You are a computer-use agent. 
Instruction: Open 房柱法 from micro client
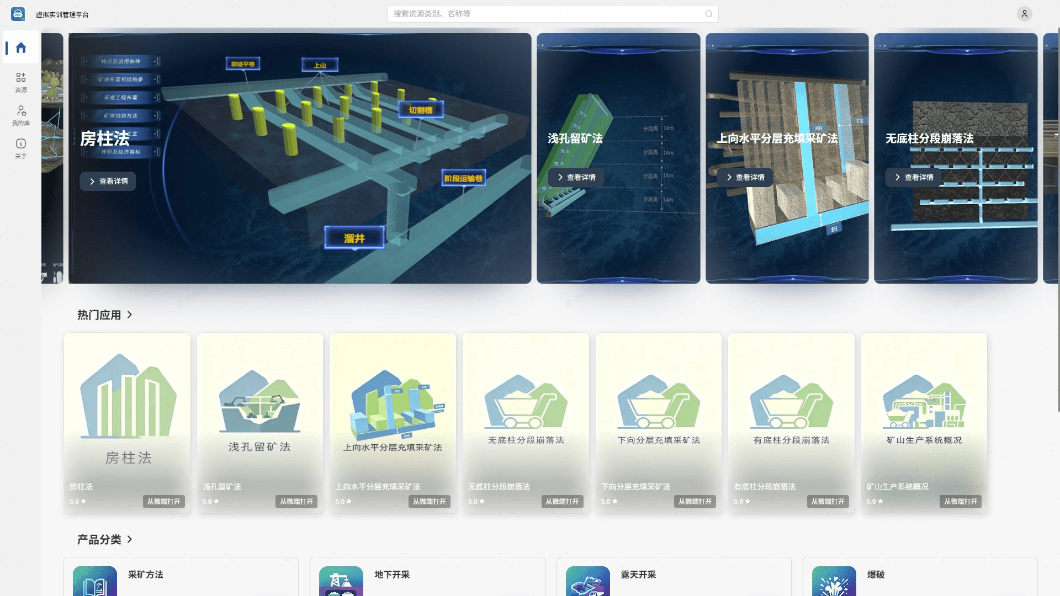(163, 501)
